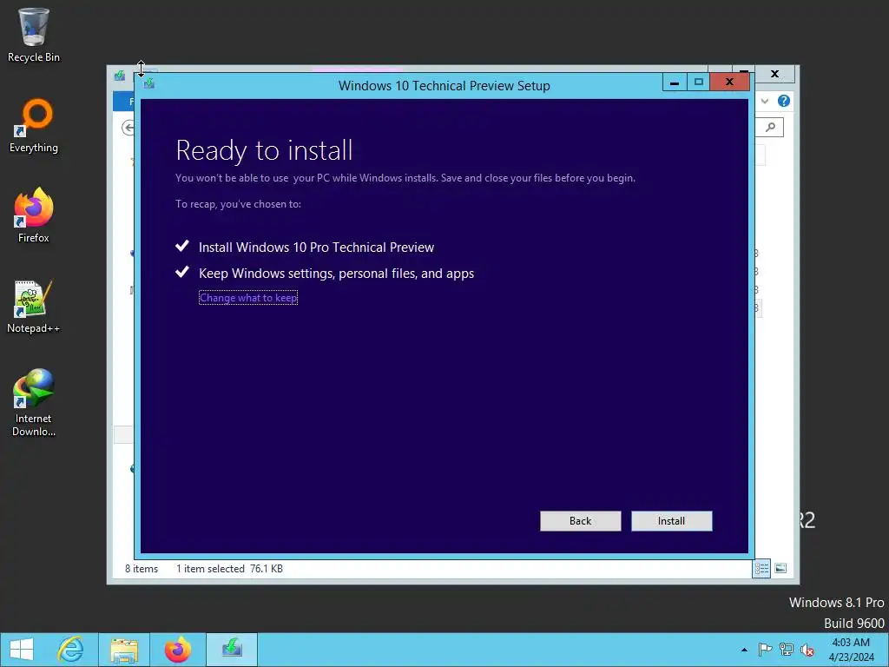This screenshot has height=667, width=889.
Task: Close the Windows 10 Setup window
Action: pyautogui.click(x=729, y=83)
